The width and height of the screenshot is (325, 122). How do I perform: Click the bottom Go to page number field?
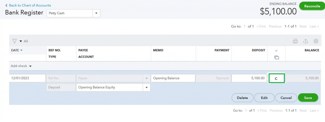[246, 110]
